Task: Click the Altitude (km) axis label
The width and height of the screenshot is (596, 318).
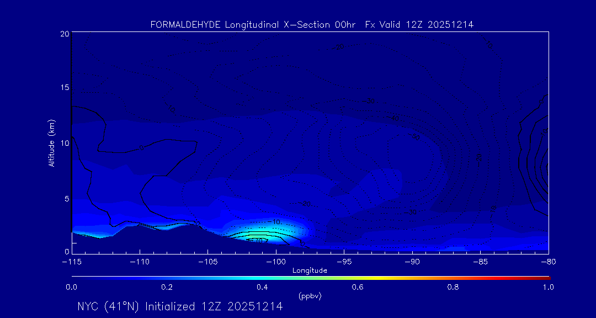Action: (51, 142)
